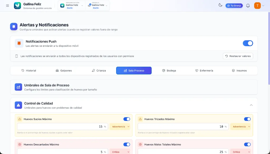270x154 pixels.
Task: Click the Huevos Trizados percentage input field
Action: tap(183, 126)
